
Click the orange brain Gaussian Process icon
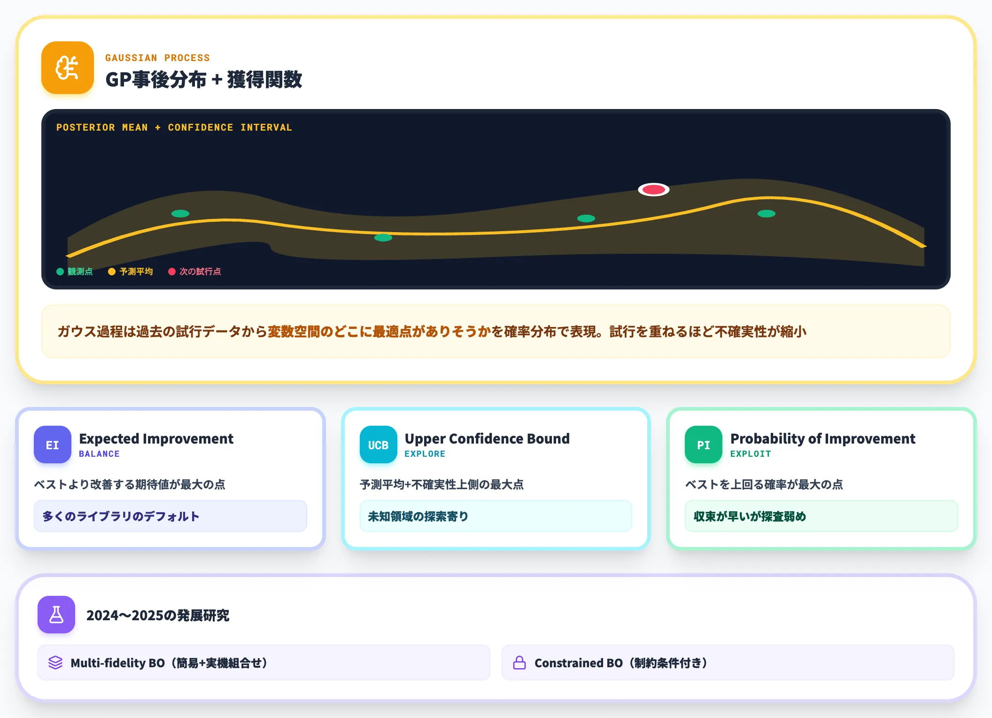coord(68,68)
